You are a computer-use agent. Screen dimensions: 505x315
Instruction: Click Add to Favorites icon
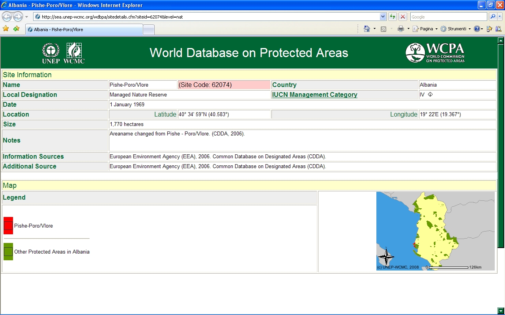point(16,29)
